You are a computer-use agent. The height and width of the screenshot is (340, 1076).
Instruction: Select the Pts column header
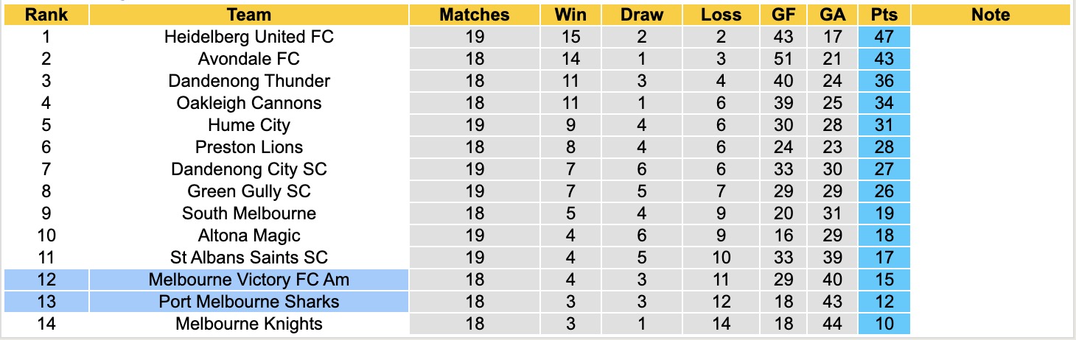tap(884, 15)
